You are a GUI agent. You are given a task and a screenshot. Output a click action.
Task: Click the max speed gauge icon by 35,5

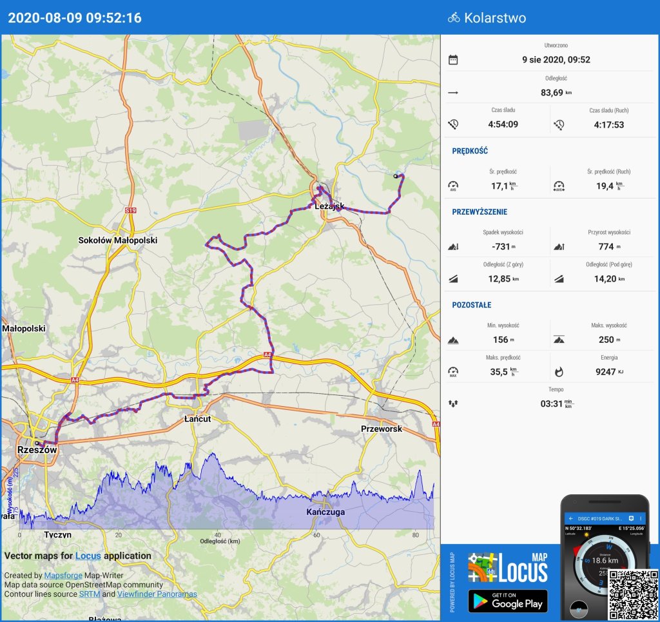(453, 371)
